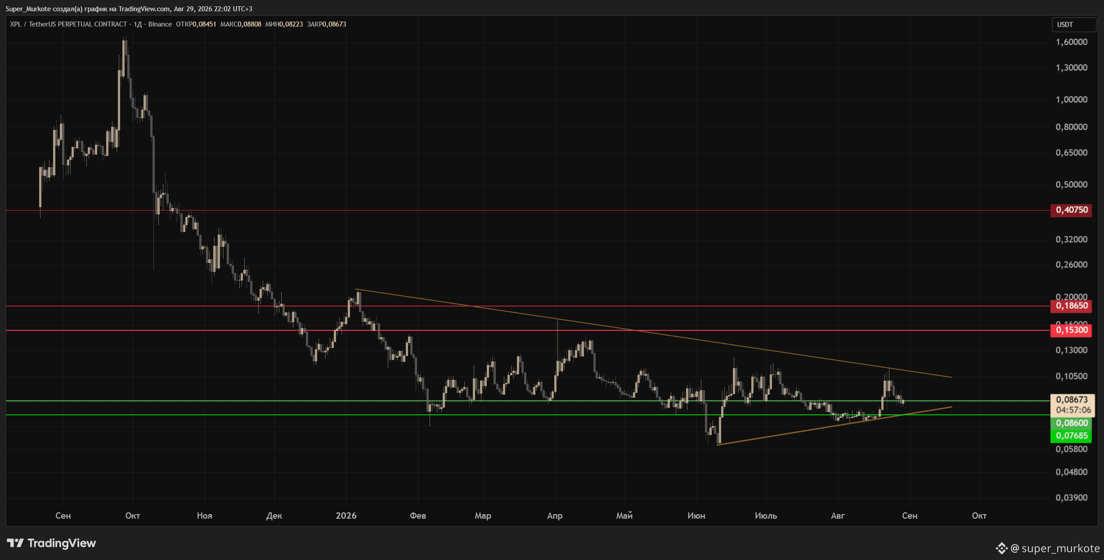
Task: Click the 2026 year label on the time axis
Action: tap(346, 516)
